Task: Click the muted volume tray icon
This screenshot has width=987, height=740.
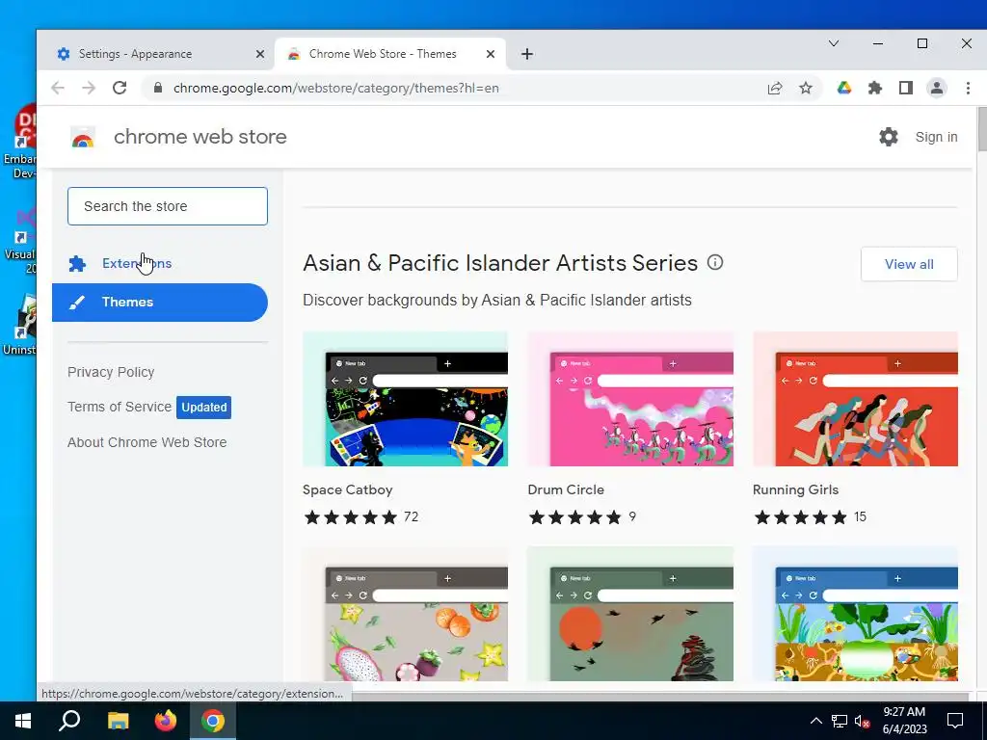Action: (863, 721)
